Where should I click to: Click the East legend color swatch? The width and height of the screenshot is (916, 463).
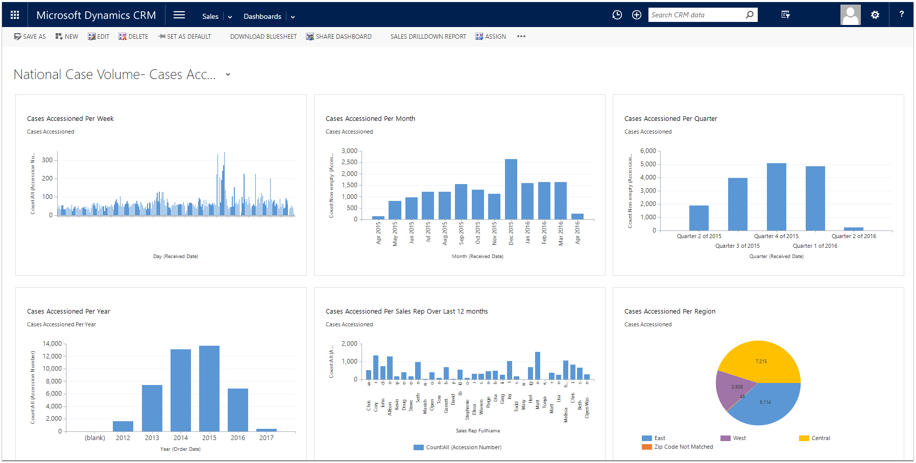pos(647,438)
